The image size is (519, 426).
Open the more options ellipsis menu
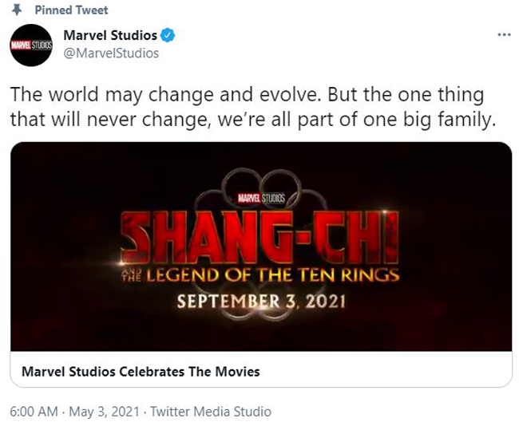[x=503, y=35]
